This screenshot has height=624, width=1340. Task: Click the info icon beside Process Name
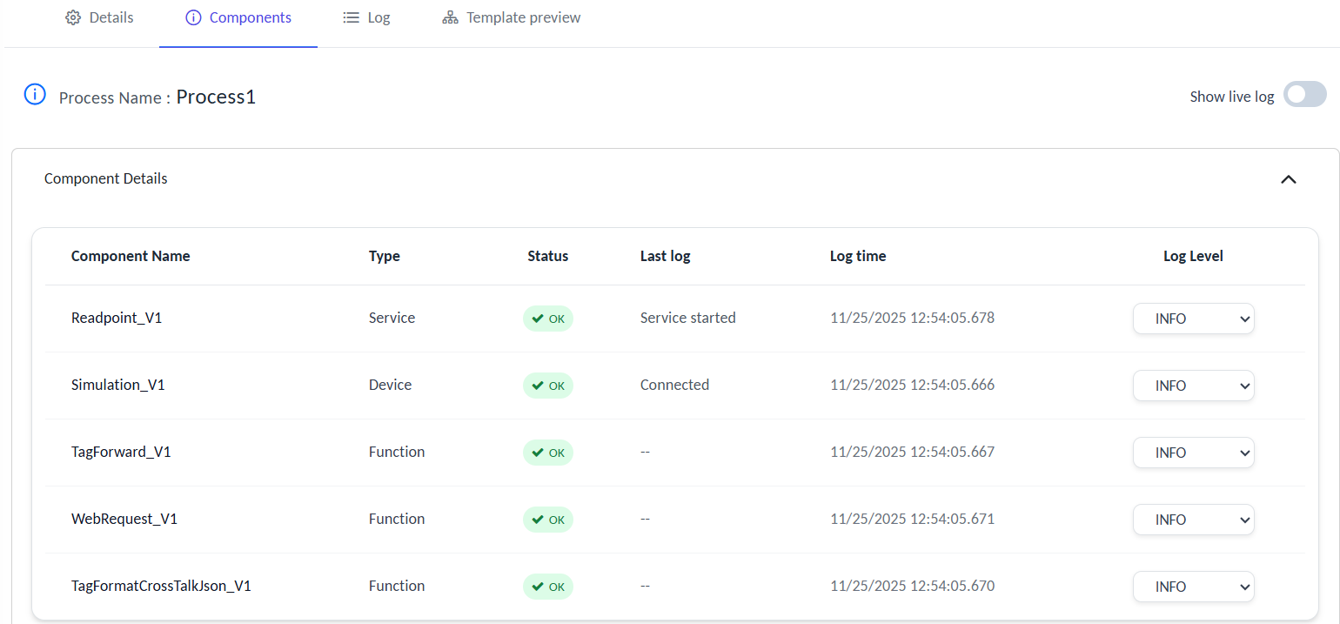[x=35, y=95]
